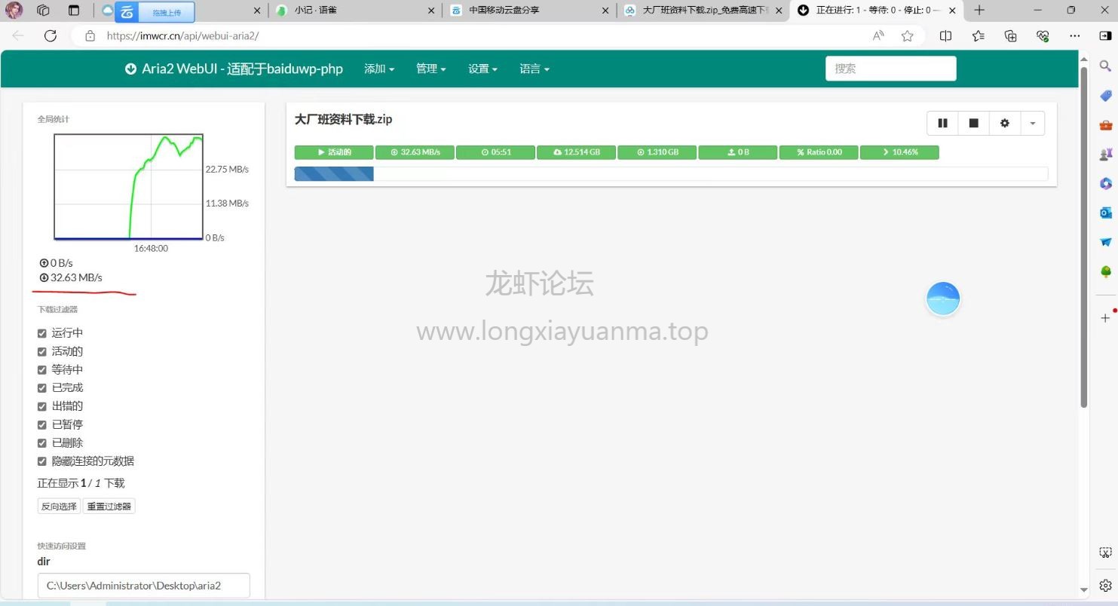Image resolution: width=1118 pixels, height=606 pixels.
Task: Uncheck the 出错的 filter
Action: pyautogui.click(x=42, y=406)
